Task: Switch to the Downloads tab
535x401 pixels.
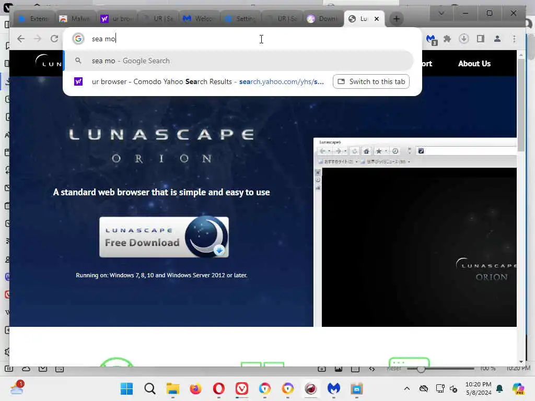Action: pyautogui.click(x=323, y=19)
